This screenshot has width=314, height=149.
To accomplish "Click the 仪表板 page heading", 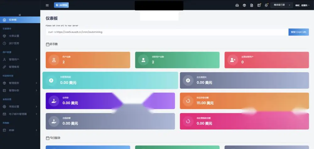I will (x=52, y=19).
